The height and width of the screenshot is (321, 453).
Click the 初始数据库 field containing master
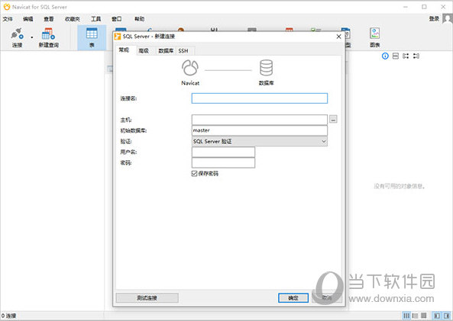pos(260,130)
